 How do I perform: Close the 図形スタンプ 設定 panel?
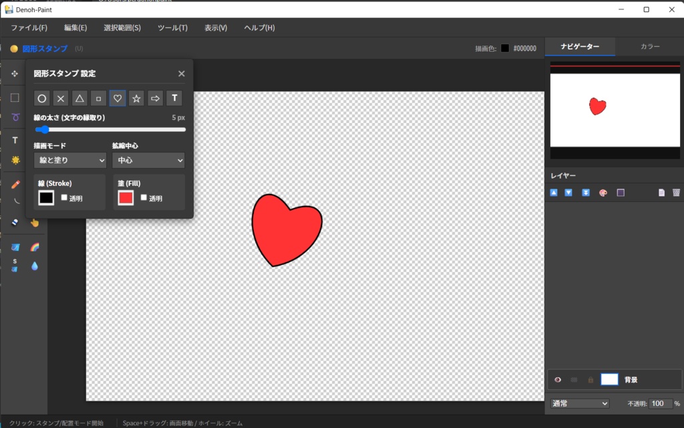[x=182, y=74]
